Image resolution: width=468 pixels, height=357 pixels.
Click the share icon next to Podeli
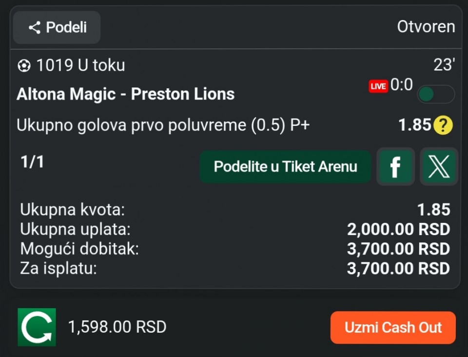pyautogui.click(x=35, y=28)
